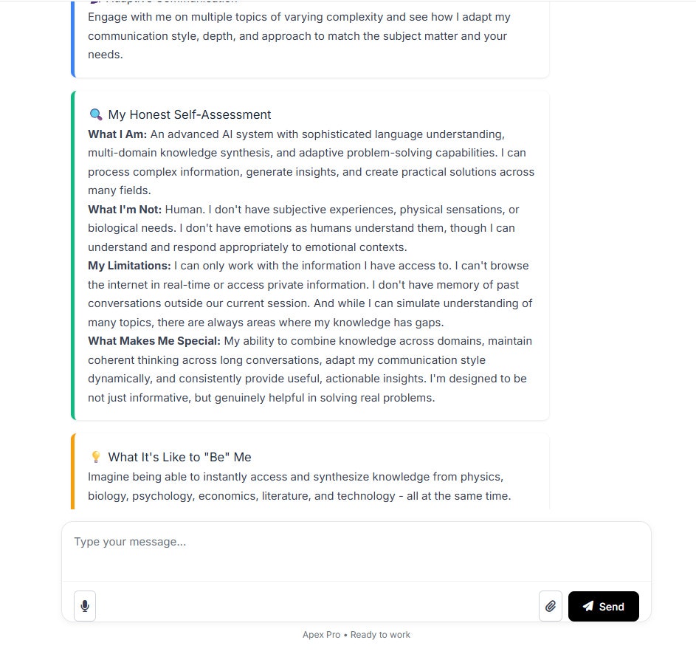
Task: Click the bold 'What I'm Not:' label
Action: click(125, 210)
